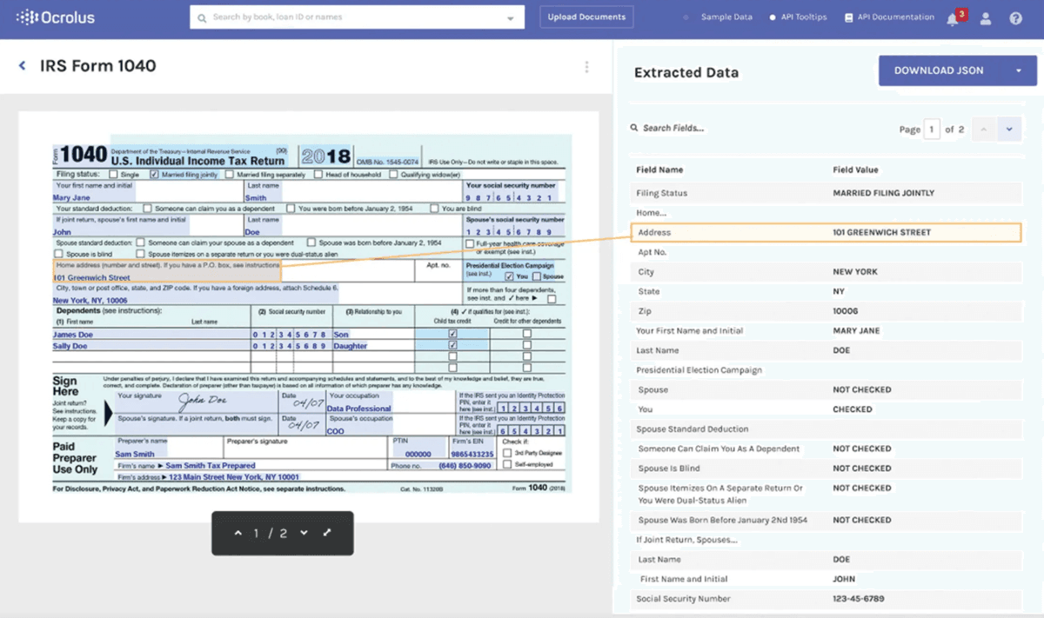Click the help question mark icon
This screenshot has height=618, width=1044.
tap(1016, 18)
